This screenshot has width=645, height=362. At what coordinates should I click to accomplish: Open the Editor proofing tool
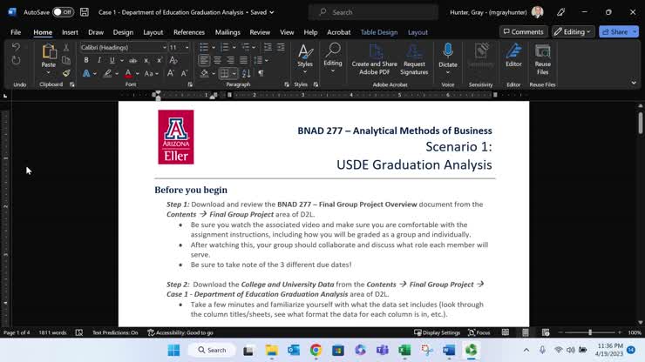(513, 56)
